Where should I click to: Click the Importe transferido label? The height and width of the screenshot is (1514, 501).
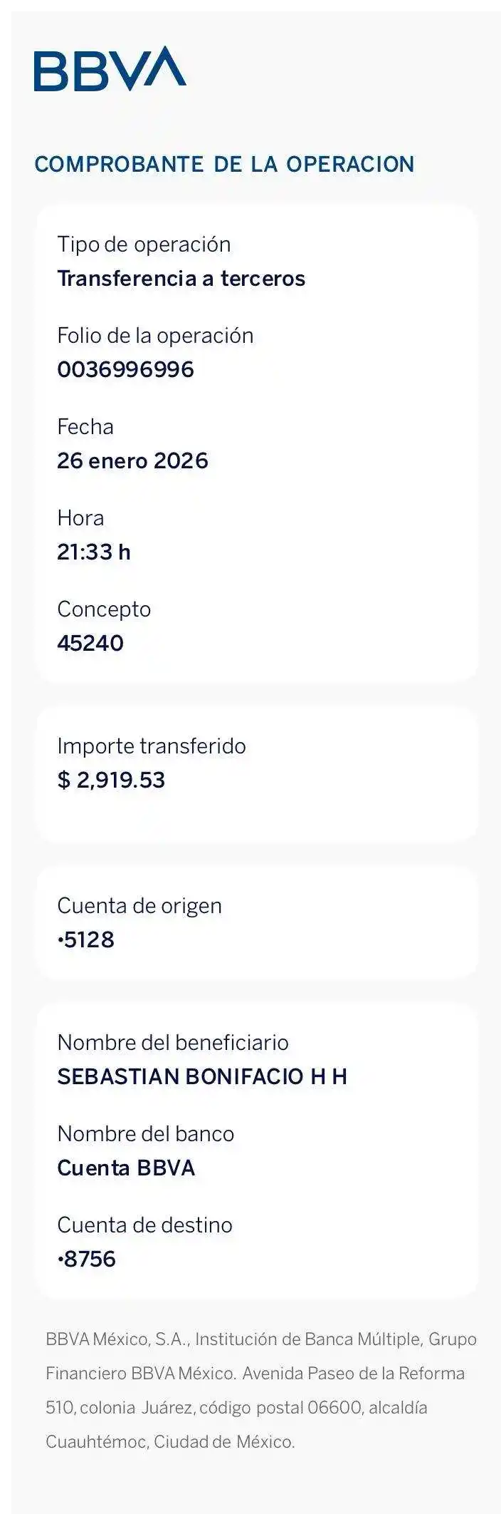[152, 746]
